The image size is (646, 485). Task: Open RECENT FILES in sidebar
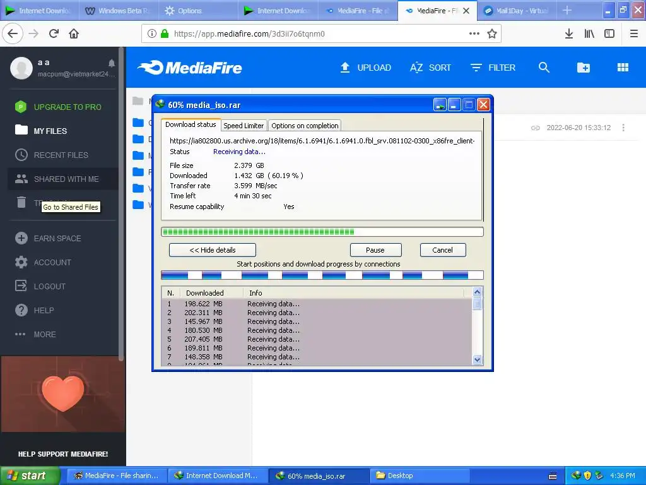pos(52,155)
